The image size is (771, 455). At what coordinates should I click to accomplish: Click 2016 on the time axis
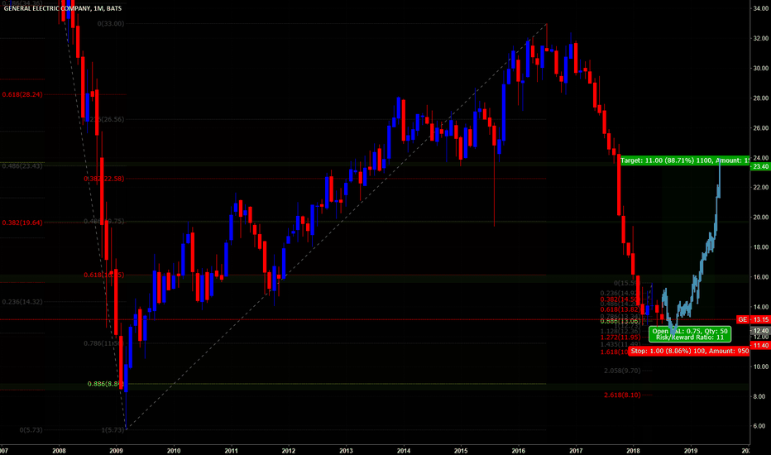coord(518,451)
